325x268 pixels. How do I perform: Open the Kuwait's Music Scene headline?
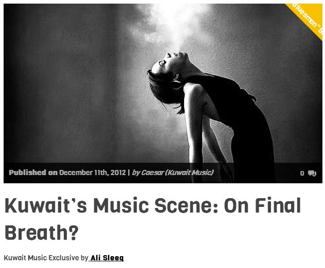pos(153,219)
